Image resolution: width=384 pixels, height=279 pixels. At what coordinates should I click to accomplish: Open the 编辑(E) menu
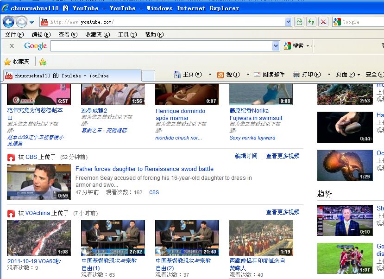[x=41, y=35]
